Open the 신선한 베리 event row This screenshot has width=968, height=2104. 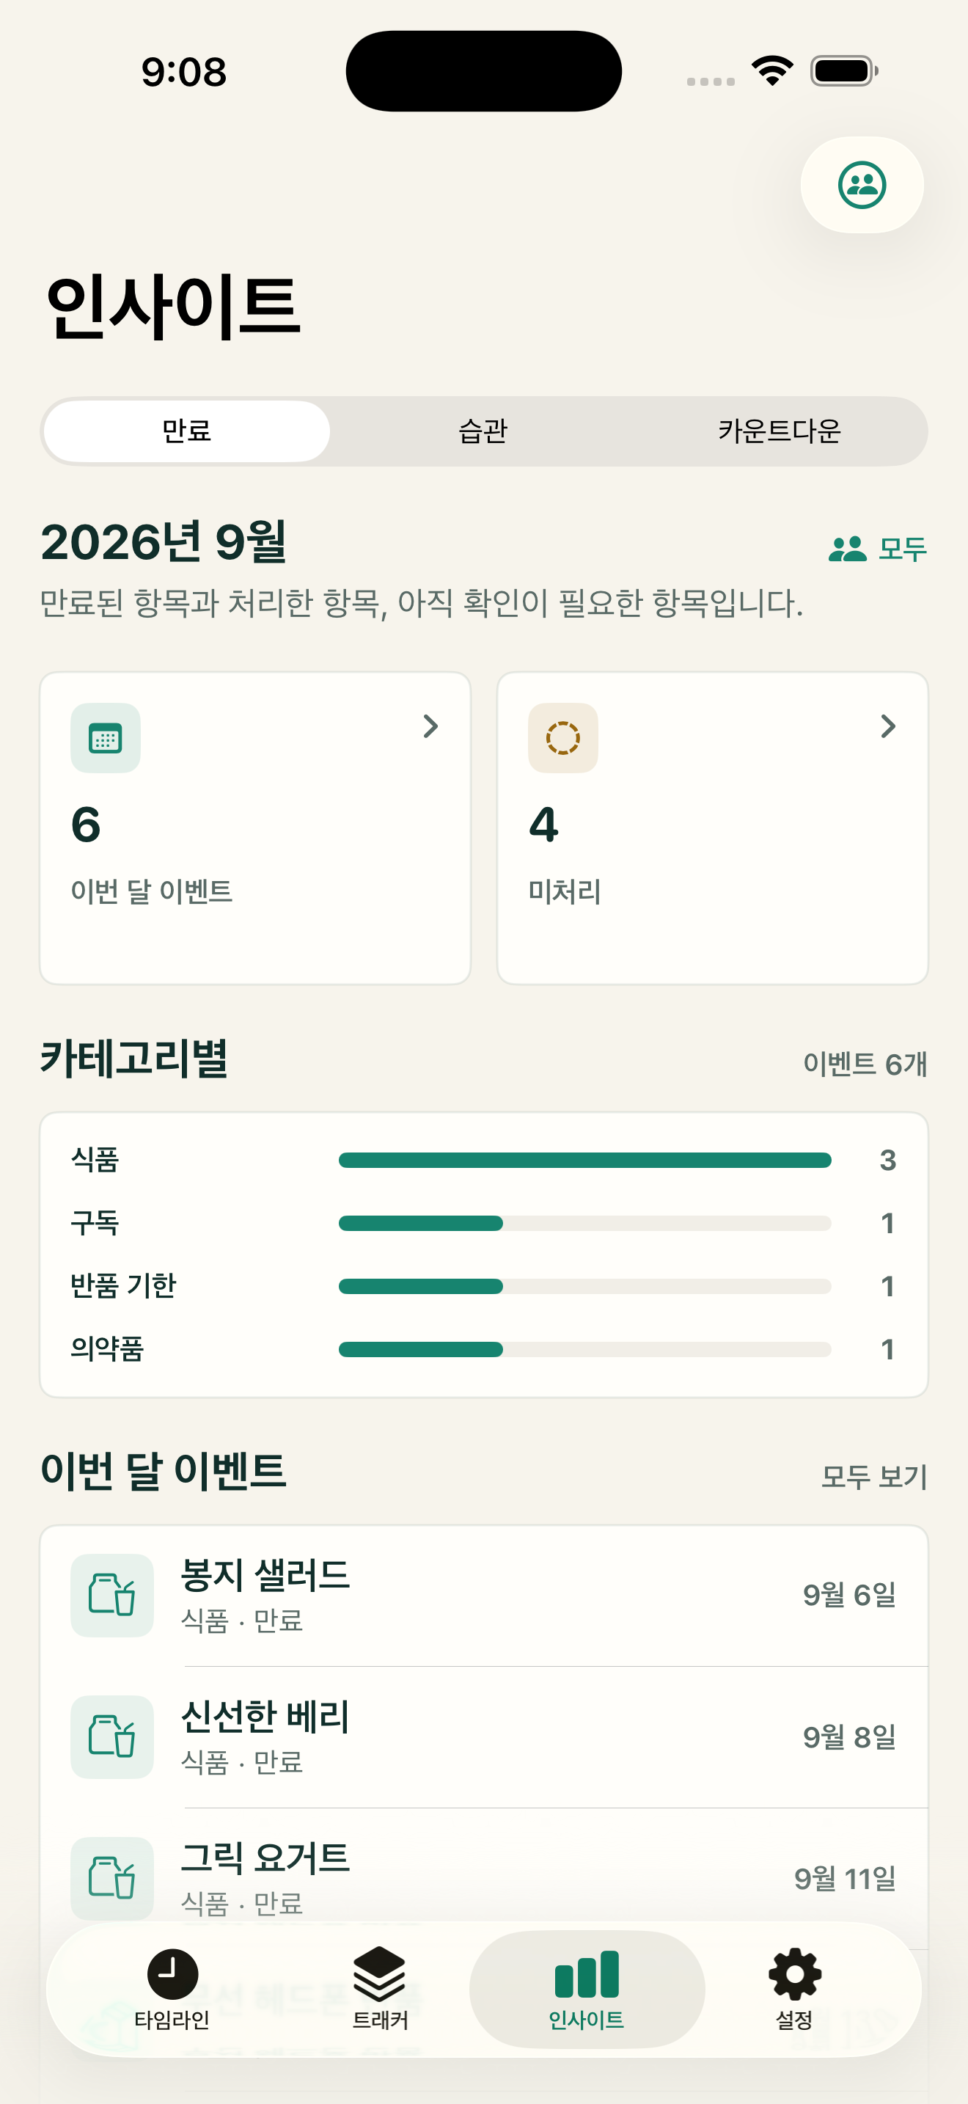484,1736
